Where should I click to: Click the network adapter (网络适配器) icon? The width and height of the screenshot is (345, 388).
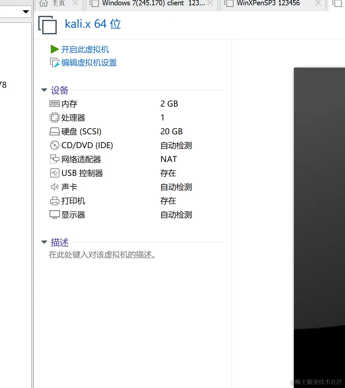pos(55,159)
